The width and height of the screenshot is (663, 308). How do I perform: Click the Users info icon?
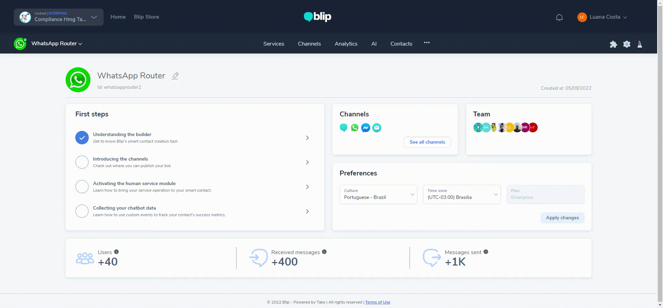(x=116, y=252)
